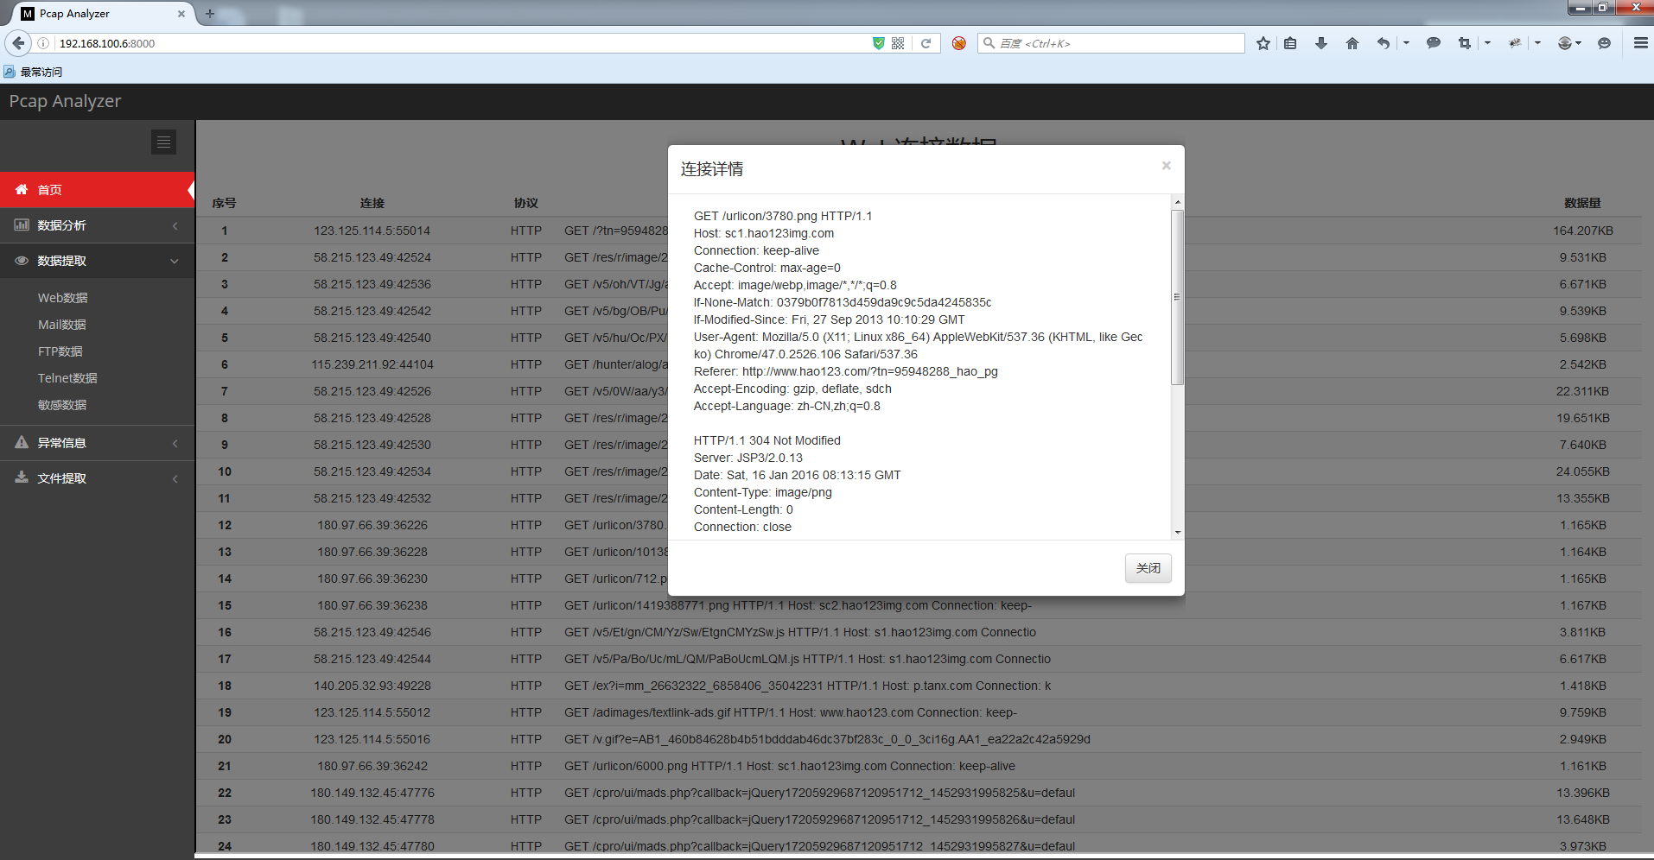Open the Firefox menu hamburger icon
The width and height of the screenshot is (1654, 860).
[1639, 42]
